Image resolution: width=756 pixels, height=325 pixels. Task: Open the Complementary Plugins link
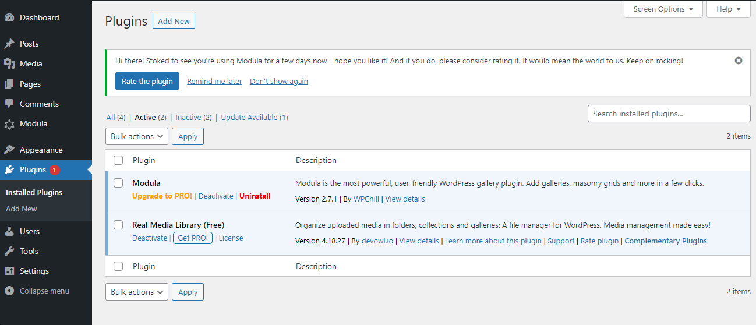pos(666,241)
